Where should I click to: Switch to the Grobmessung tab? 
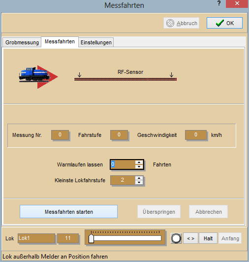tap(22, 42)
